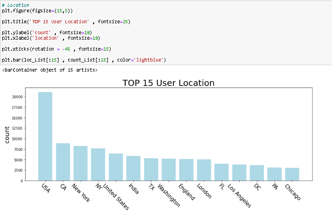This screenshot has height=212, width=332.
Task: Click the 'London' x-axis tick label
Action: (x=204, y=191)
